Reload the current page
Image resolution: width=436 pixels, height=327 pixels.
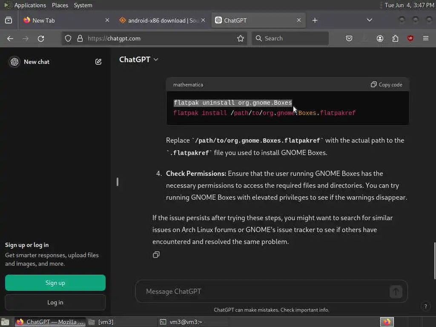pos(41,38)
